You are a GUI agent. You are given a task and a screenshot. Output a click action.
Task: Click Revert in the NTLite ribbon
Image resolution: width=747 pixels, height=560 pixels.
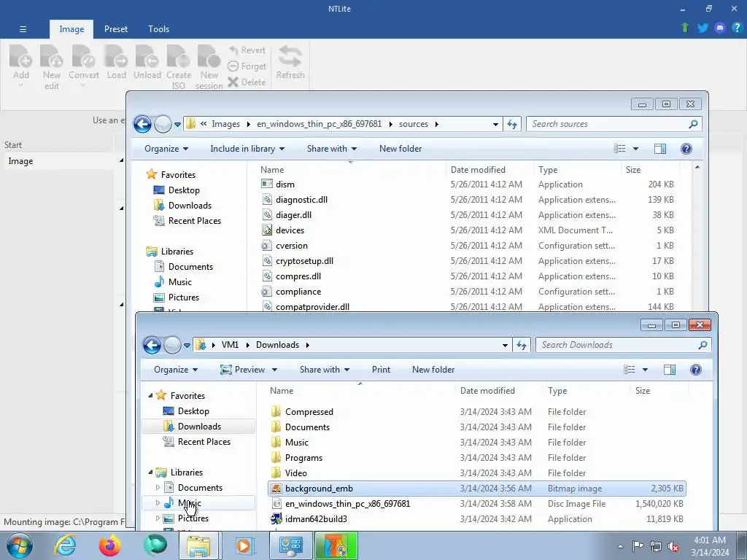(247, 50)
